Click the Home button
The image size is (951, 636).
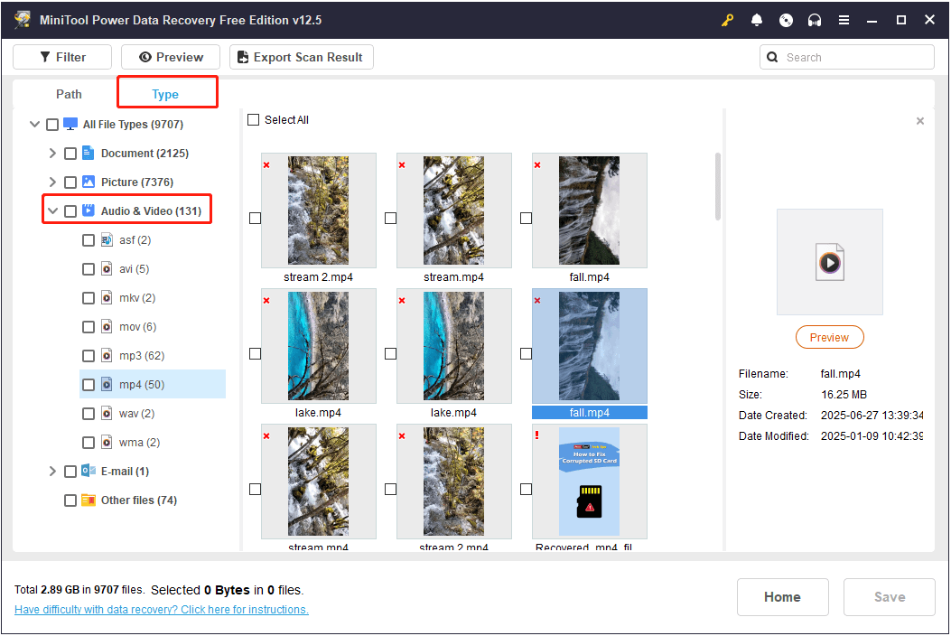pyautogui.click(x=782, y=596)
